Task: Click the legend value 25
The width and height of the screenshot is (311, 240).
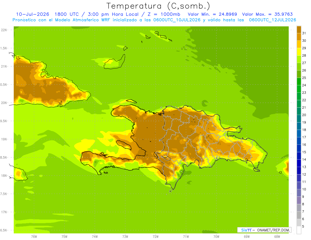Action: (304, 78)
